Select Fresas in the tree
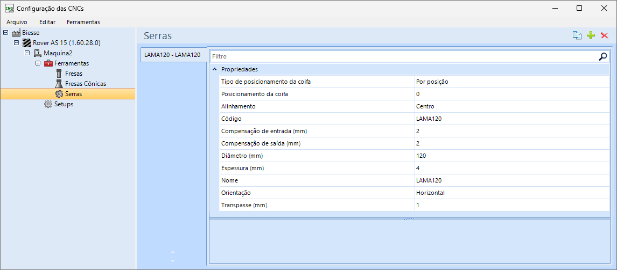The image size is (617, 270). point(74,74)
